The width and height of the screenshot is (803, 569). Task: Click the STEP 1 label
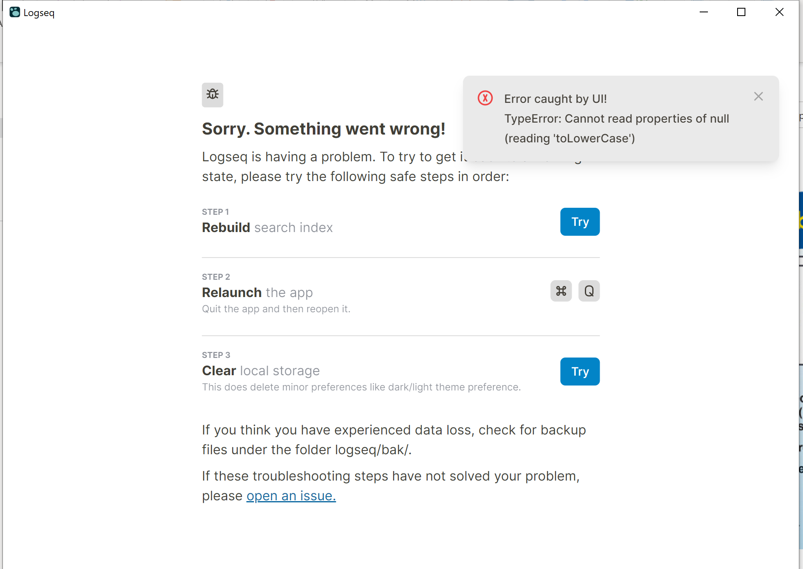pyautogui.click(x=215, y=211)
